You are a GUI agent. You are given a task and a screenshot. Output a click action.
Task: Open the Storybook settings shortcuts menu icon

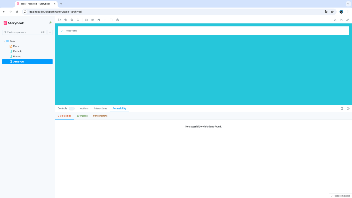point(50,23)
